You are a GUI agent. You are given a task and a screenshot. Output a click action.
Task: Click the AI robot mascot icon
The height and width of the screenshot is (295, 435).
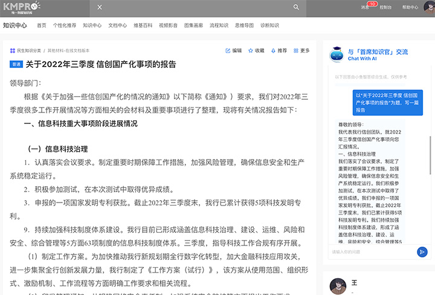(x=337, y=54)
